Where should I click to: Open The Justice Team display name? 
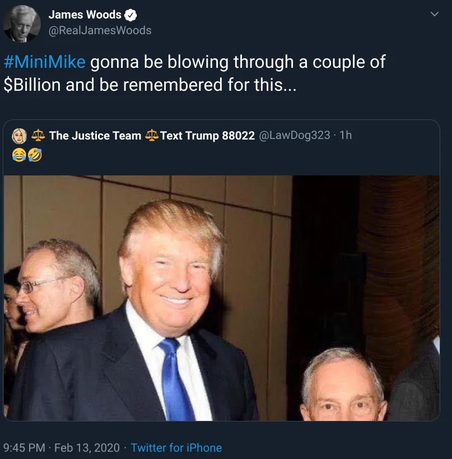(x=95, y=136)
